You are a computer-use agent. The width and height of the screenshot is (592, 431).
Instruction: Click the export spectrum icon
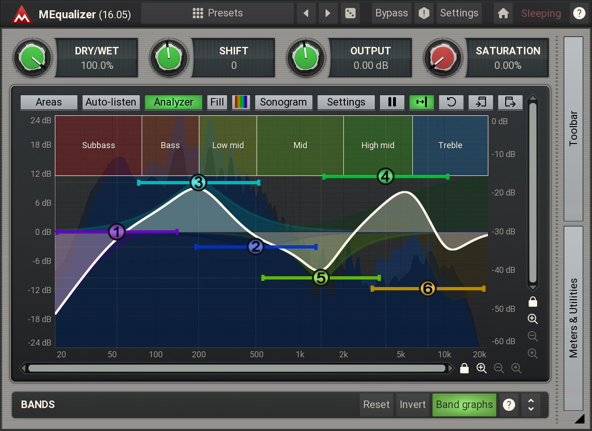tap(510, 102)
